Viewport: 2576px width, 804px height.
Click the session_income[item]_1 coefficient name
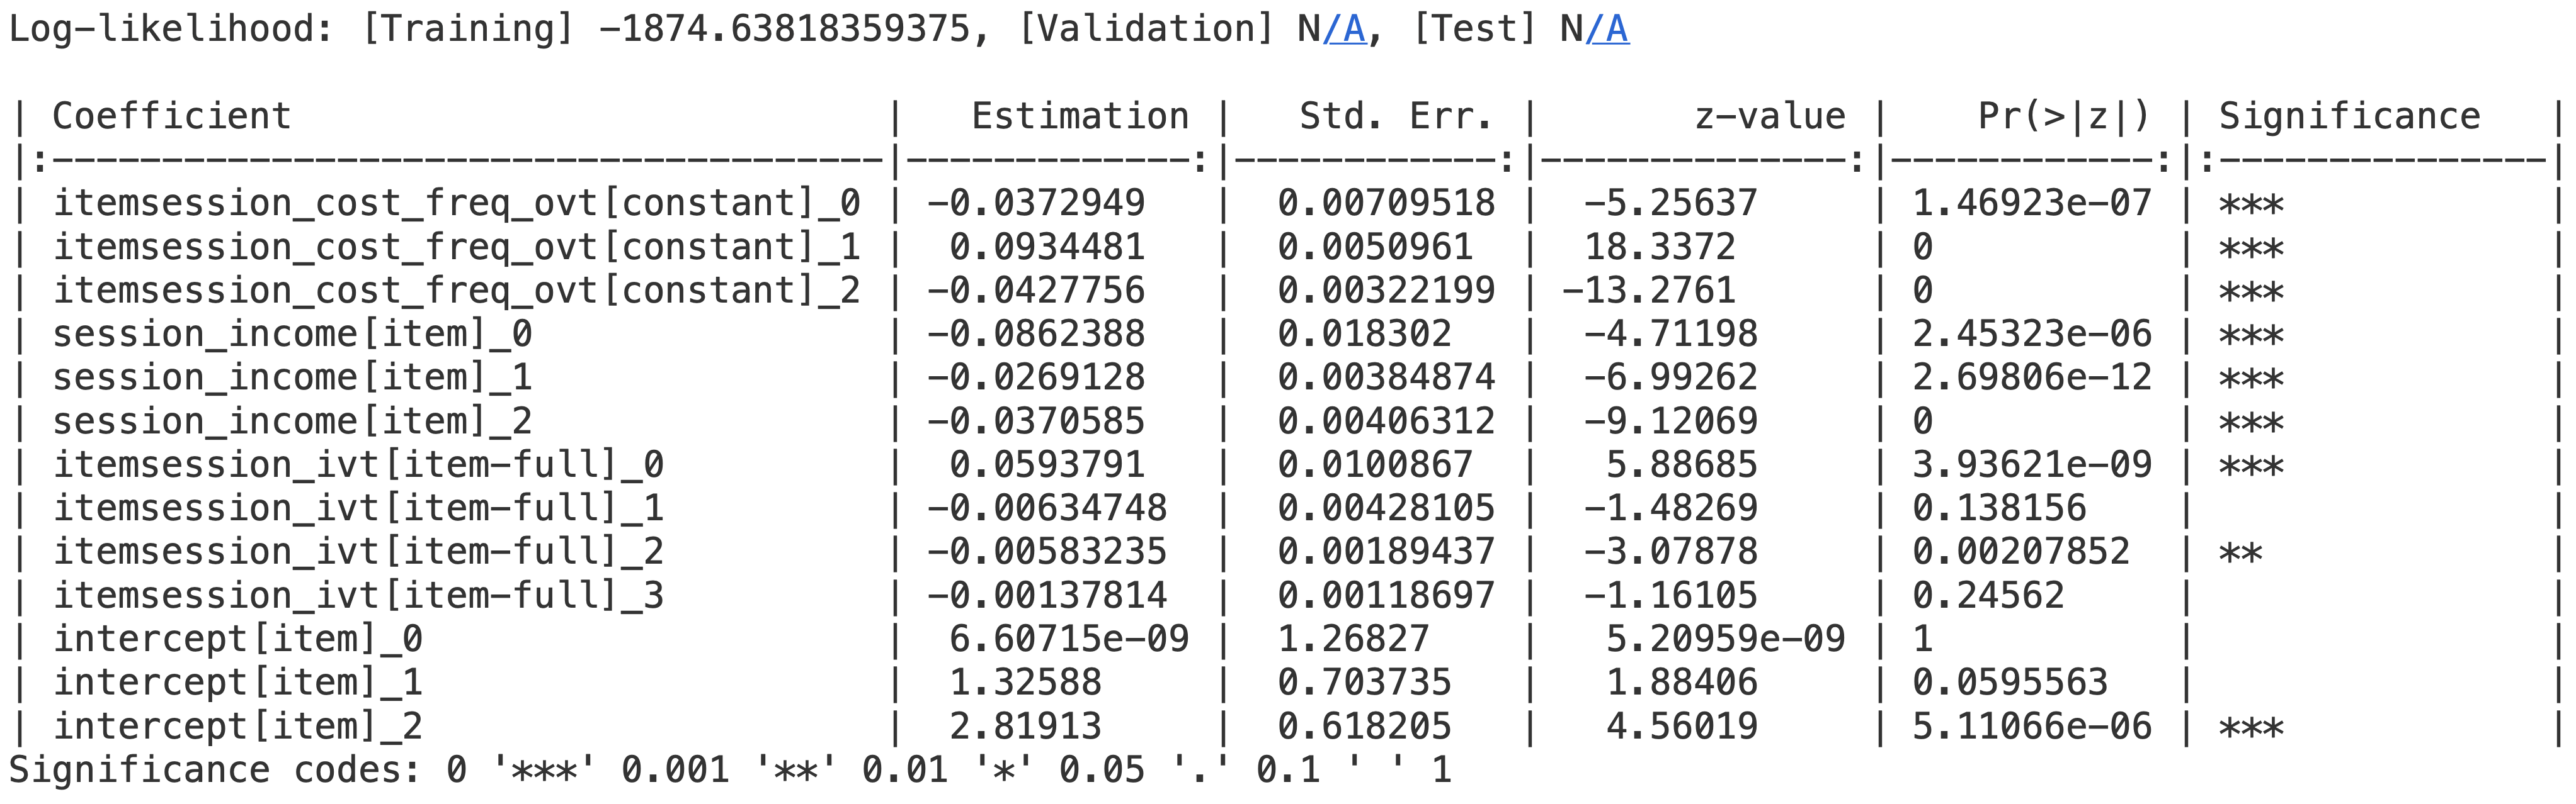[x=292, y=377]
